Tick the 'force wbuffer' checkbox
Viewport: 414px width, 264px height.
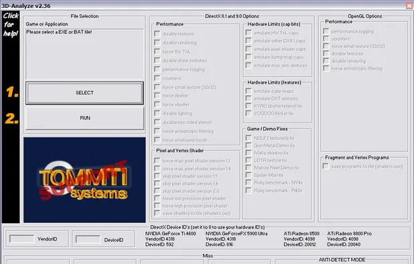click(x=157, y=105)
